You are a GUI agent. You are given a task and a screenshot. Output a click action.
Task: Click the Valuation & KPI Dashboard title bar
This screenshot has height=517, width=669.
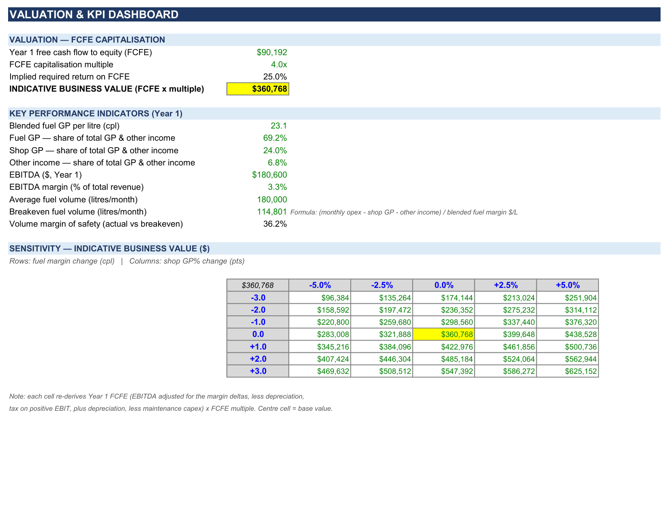[x=334, y=15]
